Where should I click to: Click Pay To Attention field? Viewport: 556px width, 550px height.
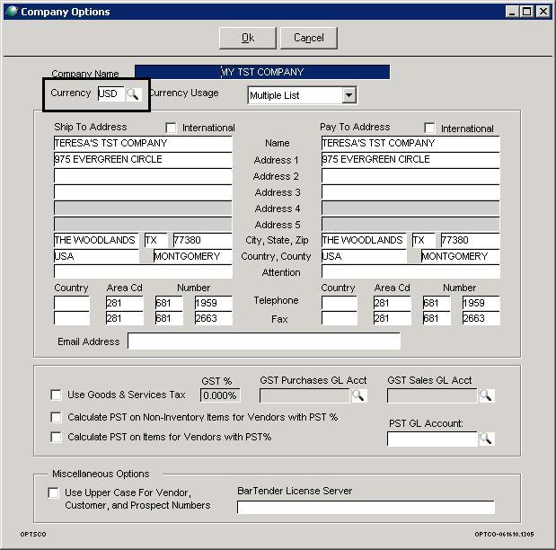pyautogui.click(x=410, y=271)
